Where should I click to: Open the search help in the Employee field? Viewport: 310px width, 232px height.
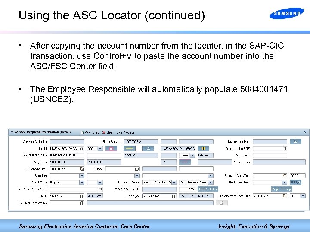174,196
